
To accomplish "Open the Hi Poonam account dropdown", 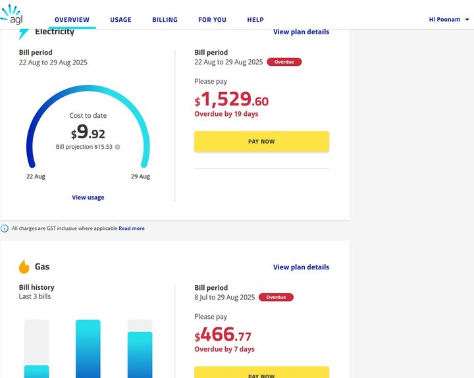I will (x=449, y=20).
